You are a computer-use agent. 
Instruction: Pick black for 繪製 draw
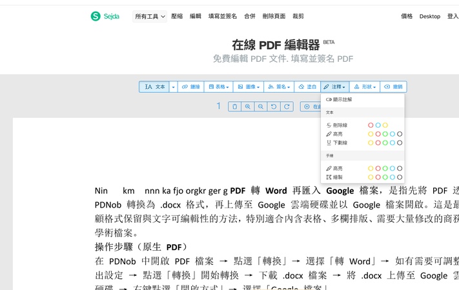tap(400, 177)
